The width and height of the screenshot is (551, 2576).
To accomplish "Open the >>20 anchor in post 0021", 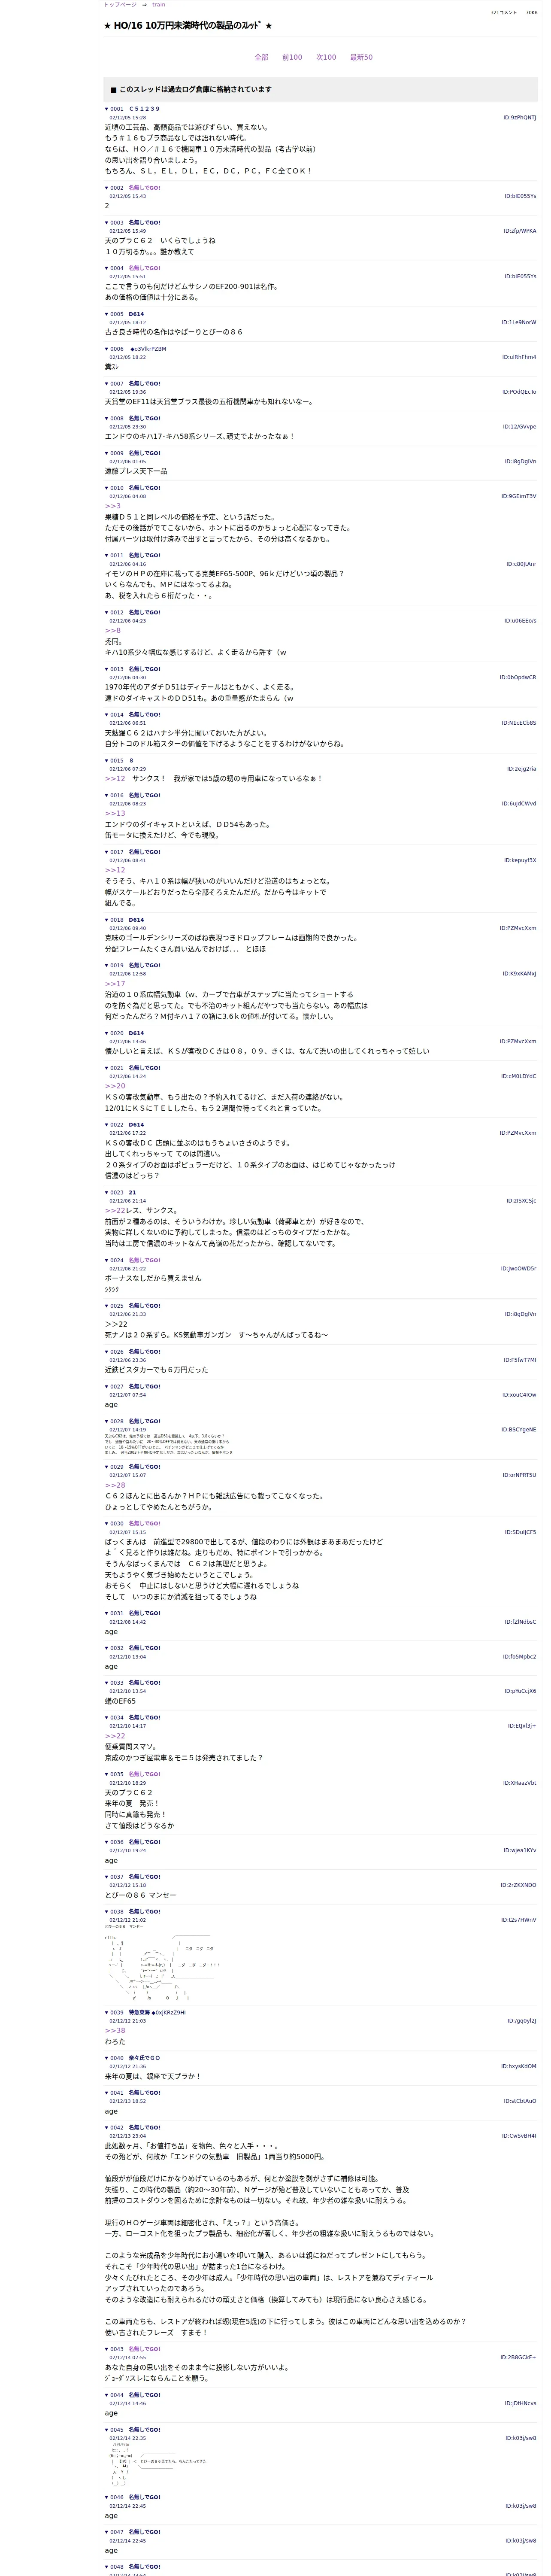I will coord(115,1086).
